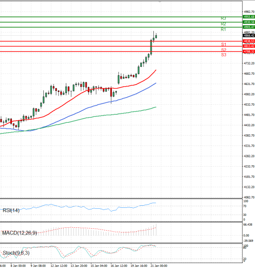Click the R1 resistance label
The image size is (255, 269).
coord(223,30)
